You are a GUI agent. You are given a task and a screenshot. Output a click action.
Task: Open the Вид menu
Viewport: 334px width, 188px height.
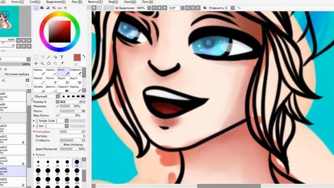[x=113, y=2]
